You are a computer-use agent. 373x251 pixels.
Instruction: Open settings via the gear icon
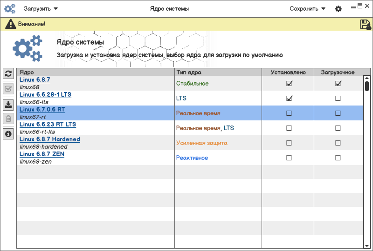tap(338, 9)
